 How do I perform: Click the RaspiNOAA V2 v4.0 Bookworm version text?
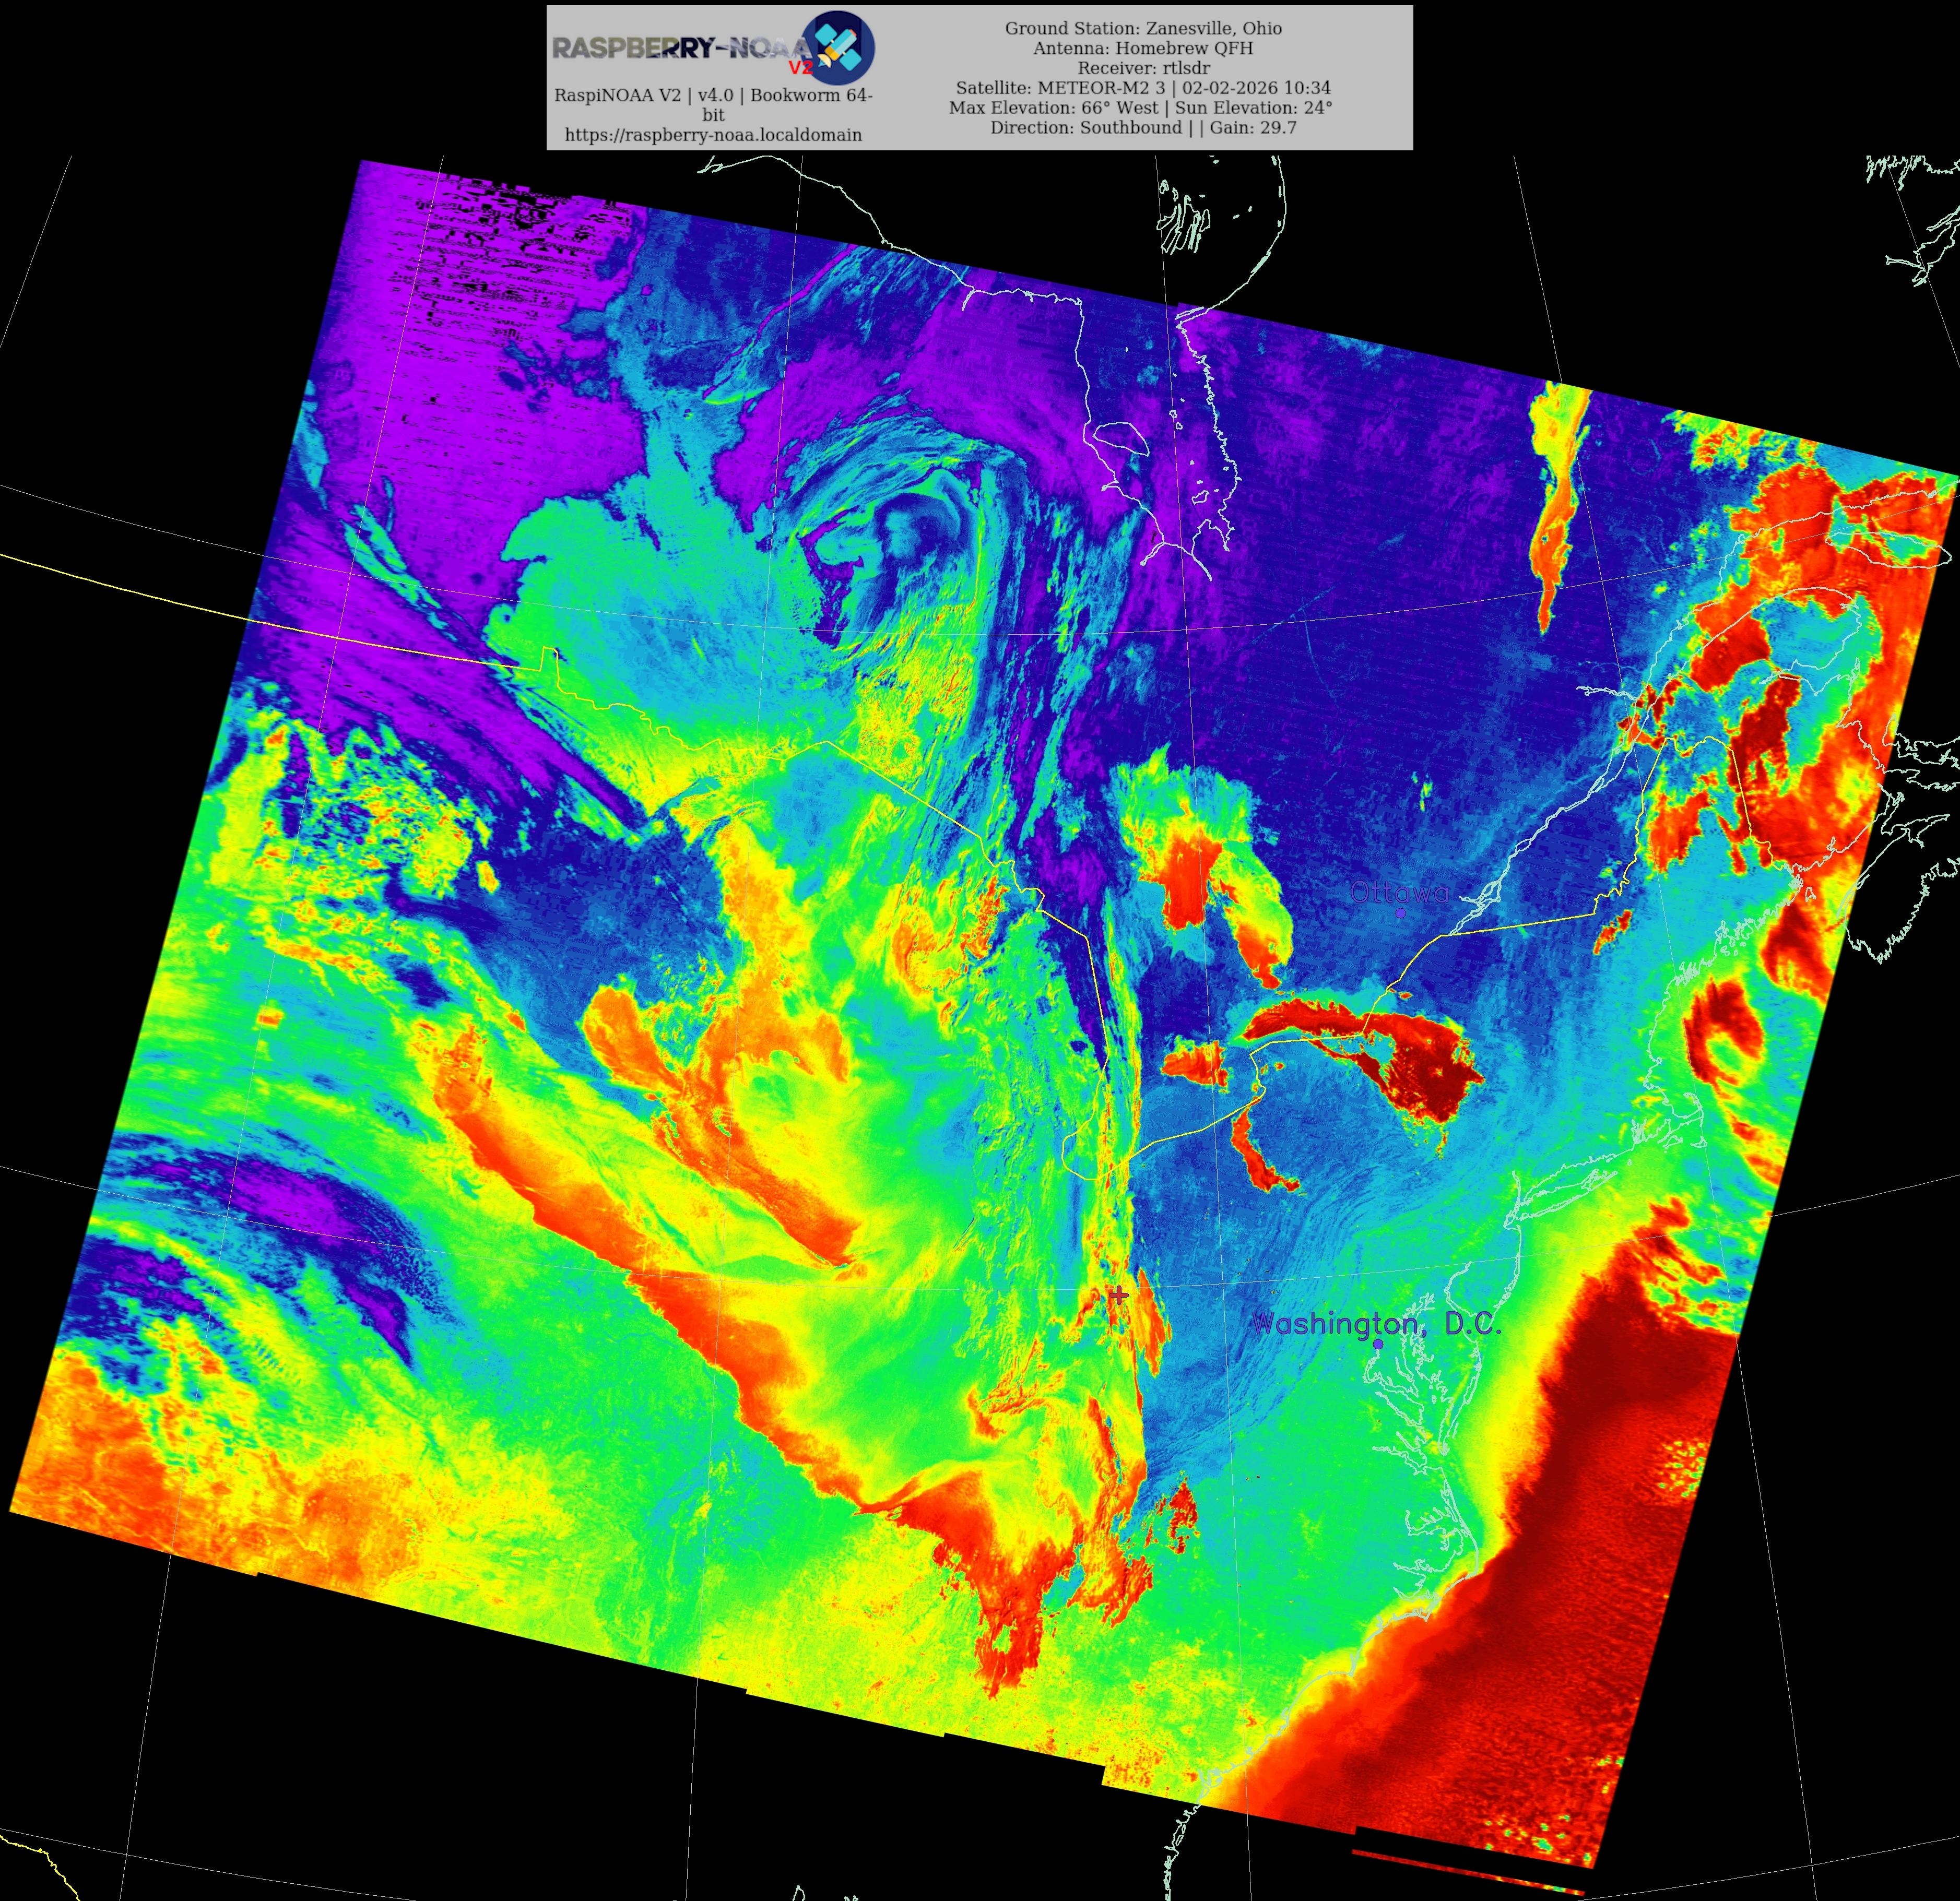click(x=713, y=96)
